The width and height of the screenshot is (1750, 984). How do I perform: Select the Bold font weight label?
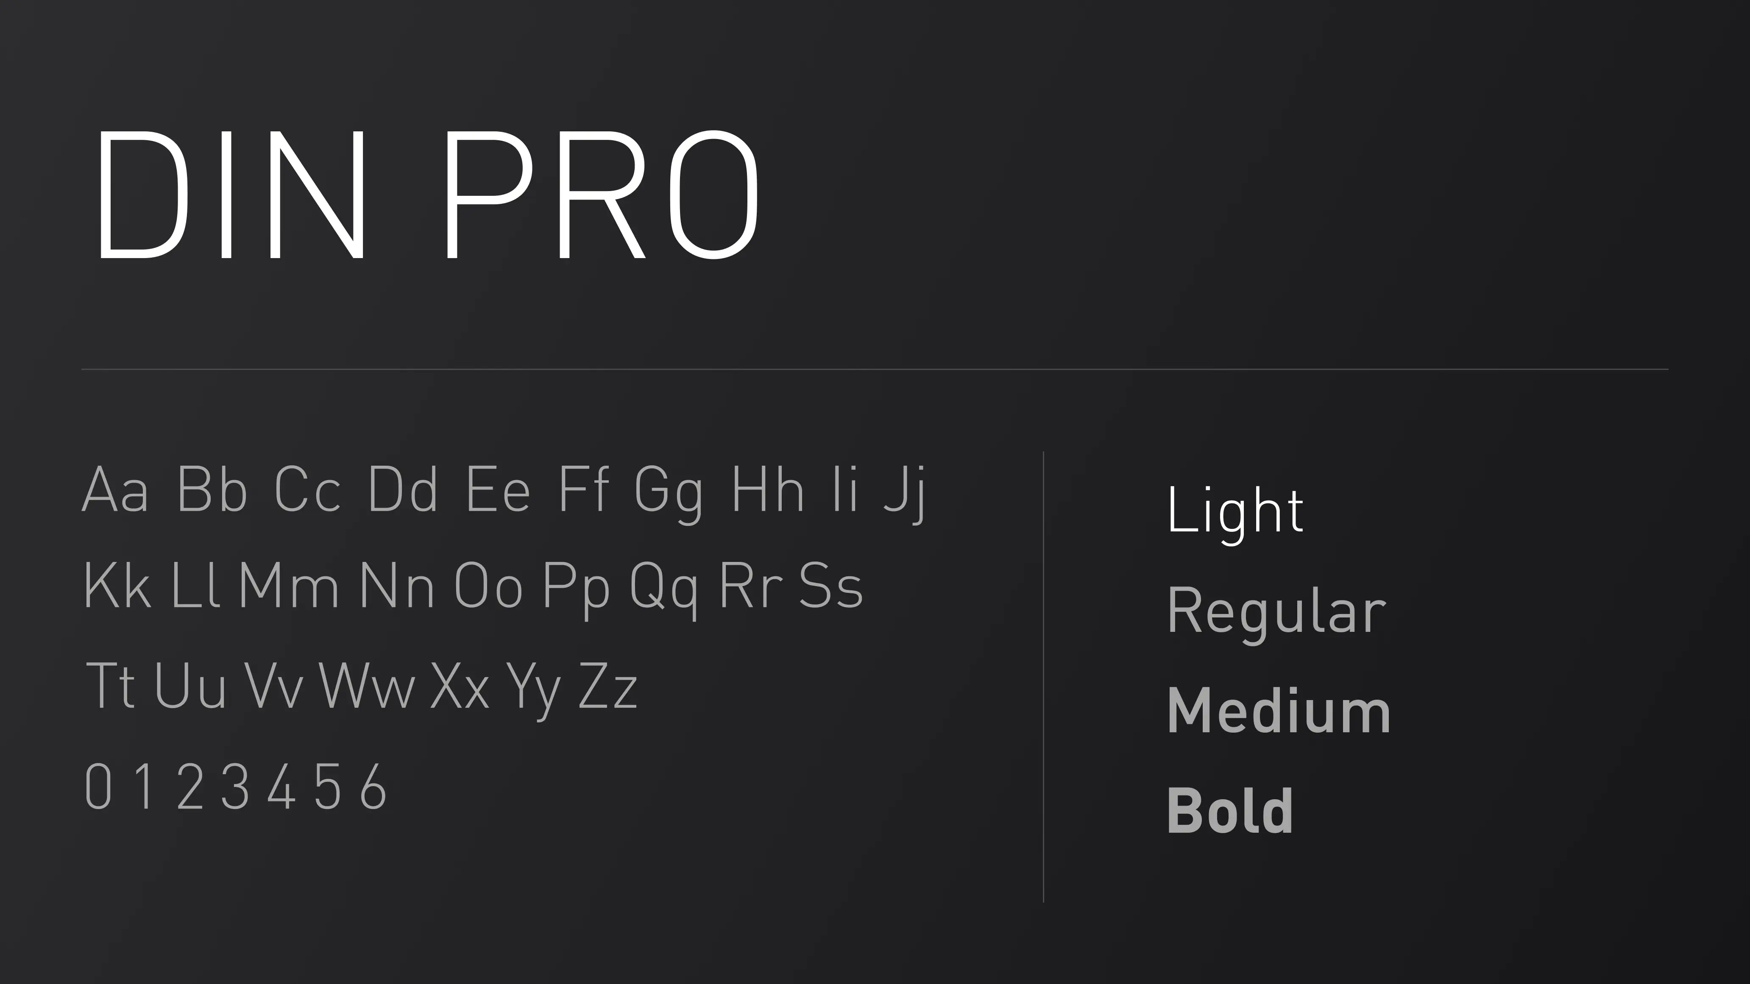tap(1229, 811)
